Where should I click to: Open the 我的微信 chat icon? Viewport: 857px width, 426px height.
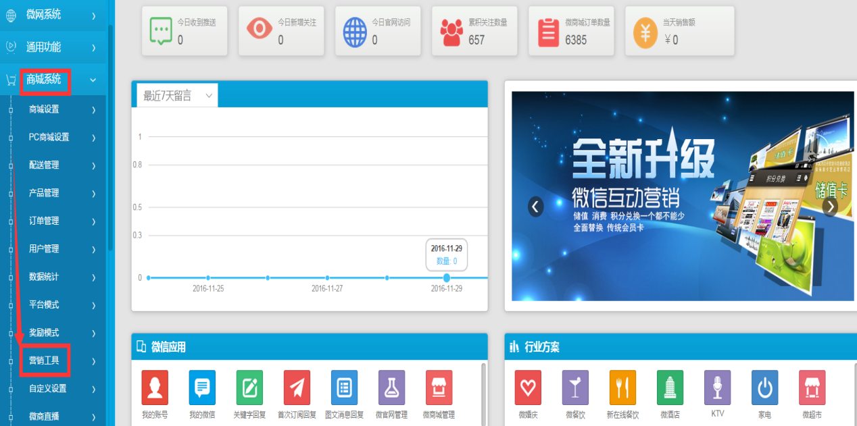pos(202,388)
